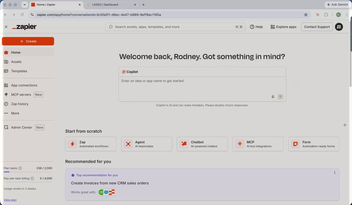Start an automation-ready Form

point(314,144)
